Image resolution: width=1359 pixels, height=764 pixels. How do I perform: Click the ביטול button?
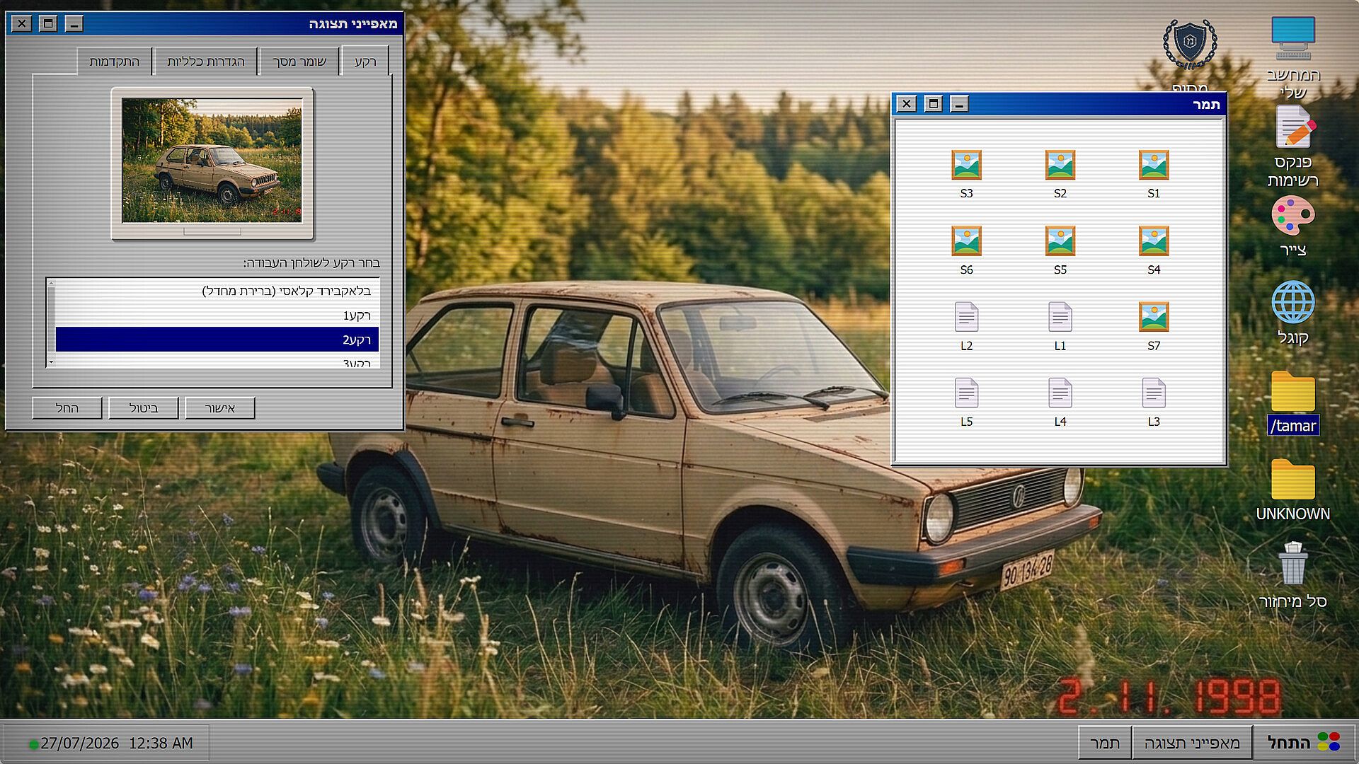click(x=144, y=408)
